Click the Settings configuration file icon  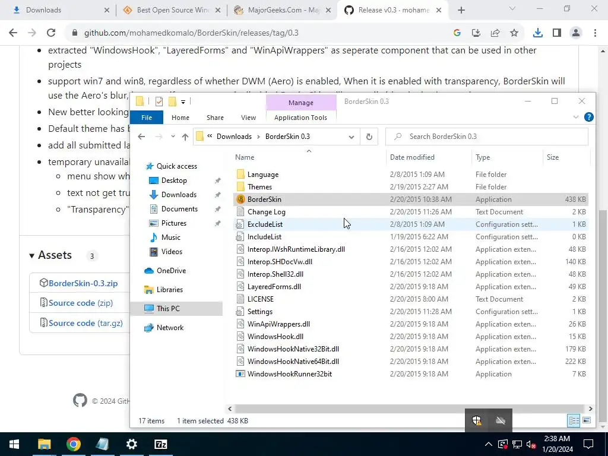pyautogui.click(x=240, y=312)
